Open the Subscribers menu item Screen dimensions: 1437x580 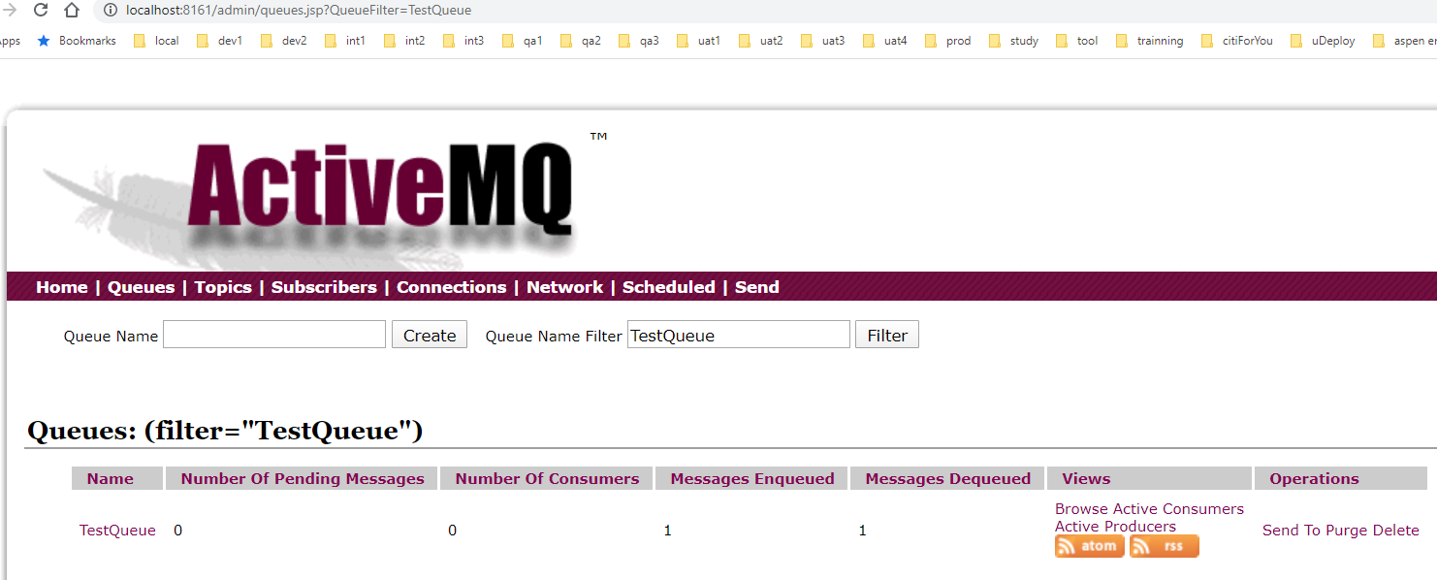coord(324,287)
